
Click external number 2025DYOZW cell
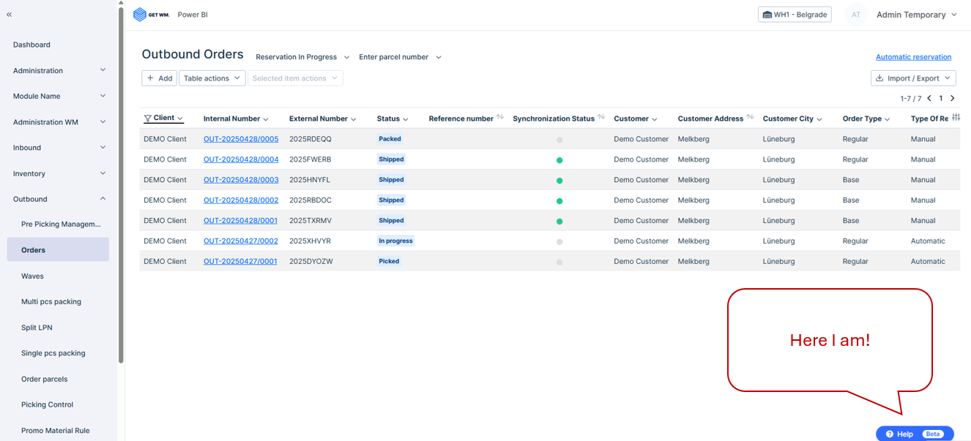pos(311,262)
